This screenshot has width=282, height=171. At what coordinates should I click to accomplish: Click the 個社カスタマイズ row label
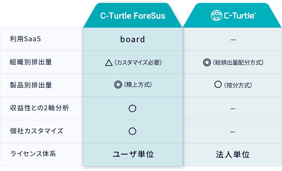click(x=37, y=131)
